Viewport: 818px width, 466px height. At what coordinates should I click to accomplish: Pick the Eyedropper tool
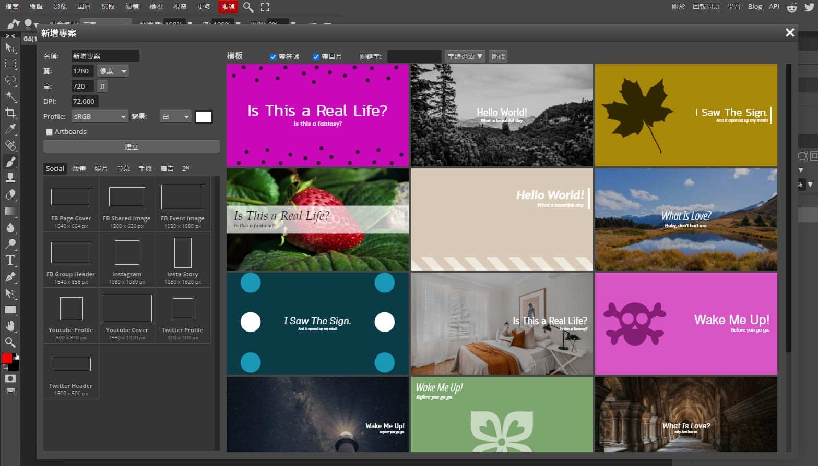[10, 129]
